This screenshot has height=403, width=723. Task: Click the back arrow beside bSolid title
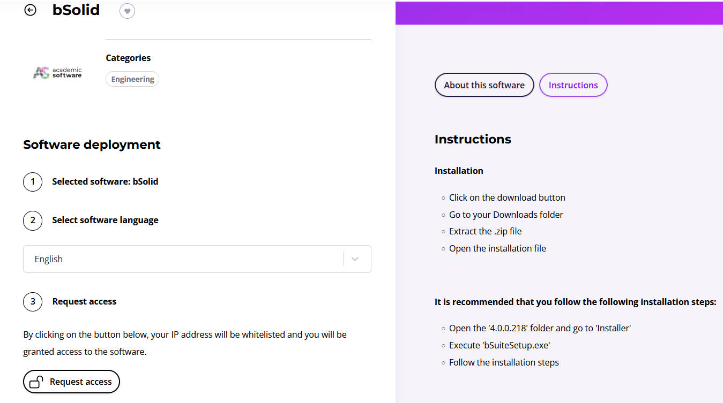pos(31,10)
